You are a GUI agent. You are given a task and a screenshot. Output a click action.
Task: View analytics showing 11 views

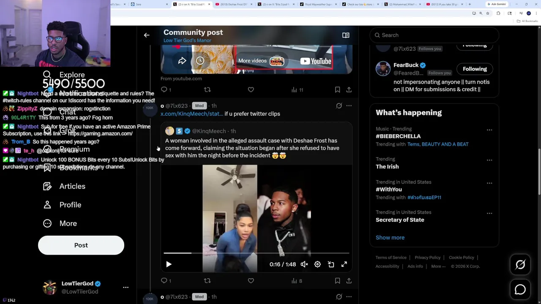tap(297, 90)
